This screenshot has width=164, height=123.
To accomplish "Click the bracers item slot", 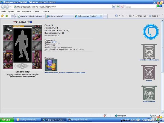I will pyautogui.click(x=8, y=37).
